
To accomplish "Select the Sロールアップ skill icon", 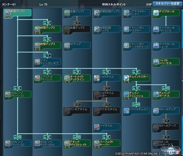I will coord(156,111).
